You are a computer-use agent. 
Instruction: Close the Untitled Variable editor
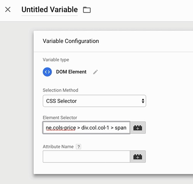8,10
